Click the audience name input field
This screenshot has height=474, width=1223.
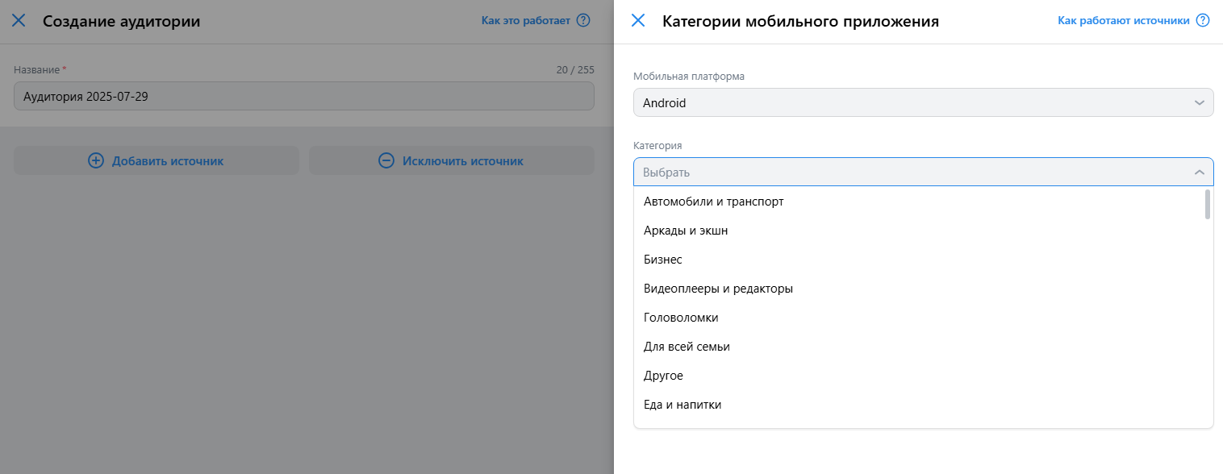click(x=304, y=96)
